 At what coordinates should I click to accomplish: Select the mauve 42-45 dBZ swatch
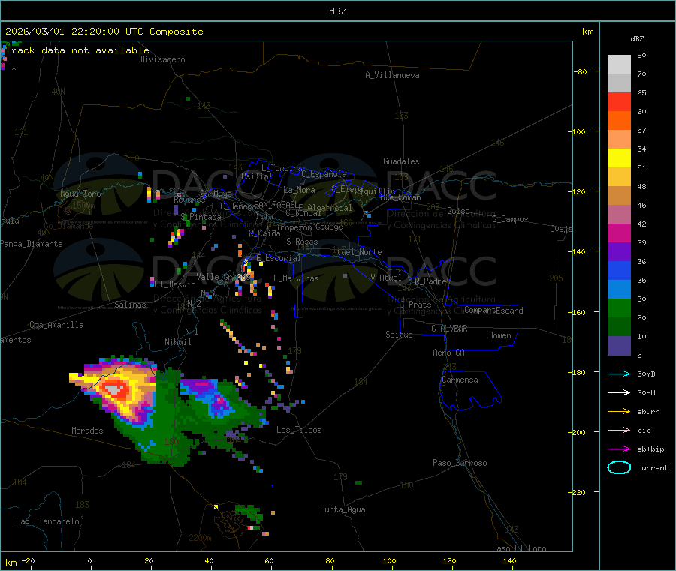click(619, 214)
